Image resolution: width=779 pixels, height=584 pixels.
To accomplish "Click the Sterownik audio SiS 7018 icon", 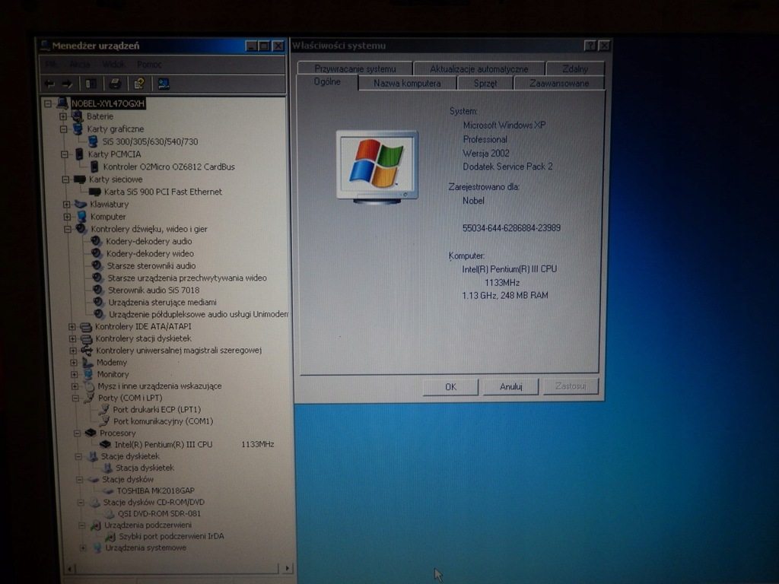I will tap(98, 290).
